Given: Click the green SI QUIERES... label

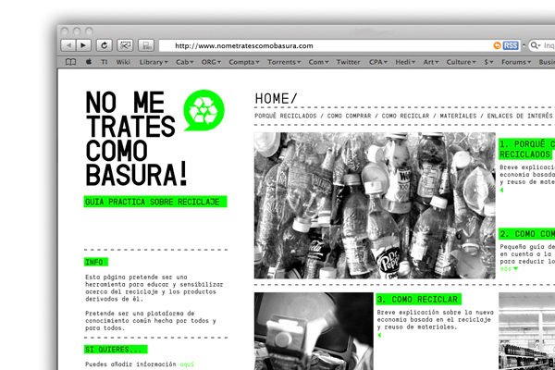Looking at the screenshot, I should tap(116, 350).
